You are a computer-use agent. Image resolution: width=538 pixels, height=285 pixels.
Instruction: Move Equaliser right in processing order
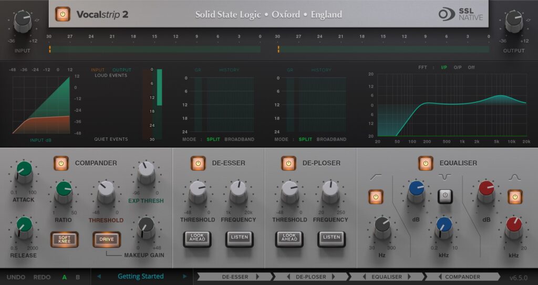(409, 277)
